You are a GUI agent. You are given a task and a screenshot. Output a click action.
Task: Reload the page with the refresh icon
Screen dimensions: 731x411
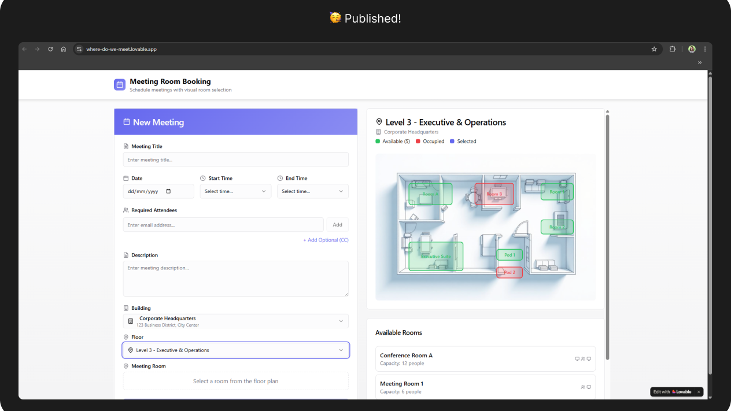pos(50,49)
